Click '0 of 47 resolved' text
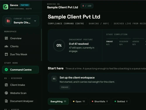 [79, 44]
